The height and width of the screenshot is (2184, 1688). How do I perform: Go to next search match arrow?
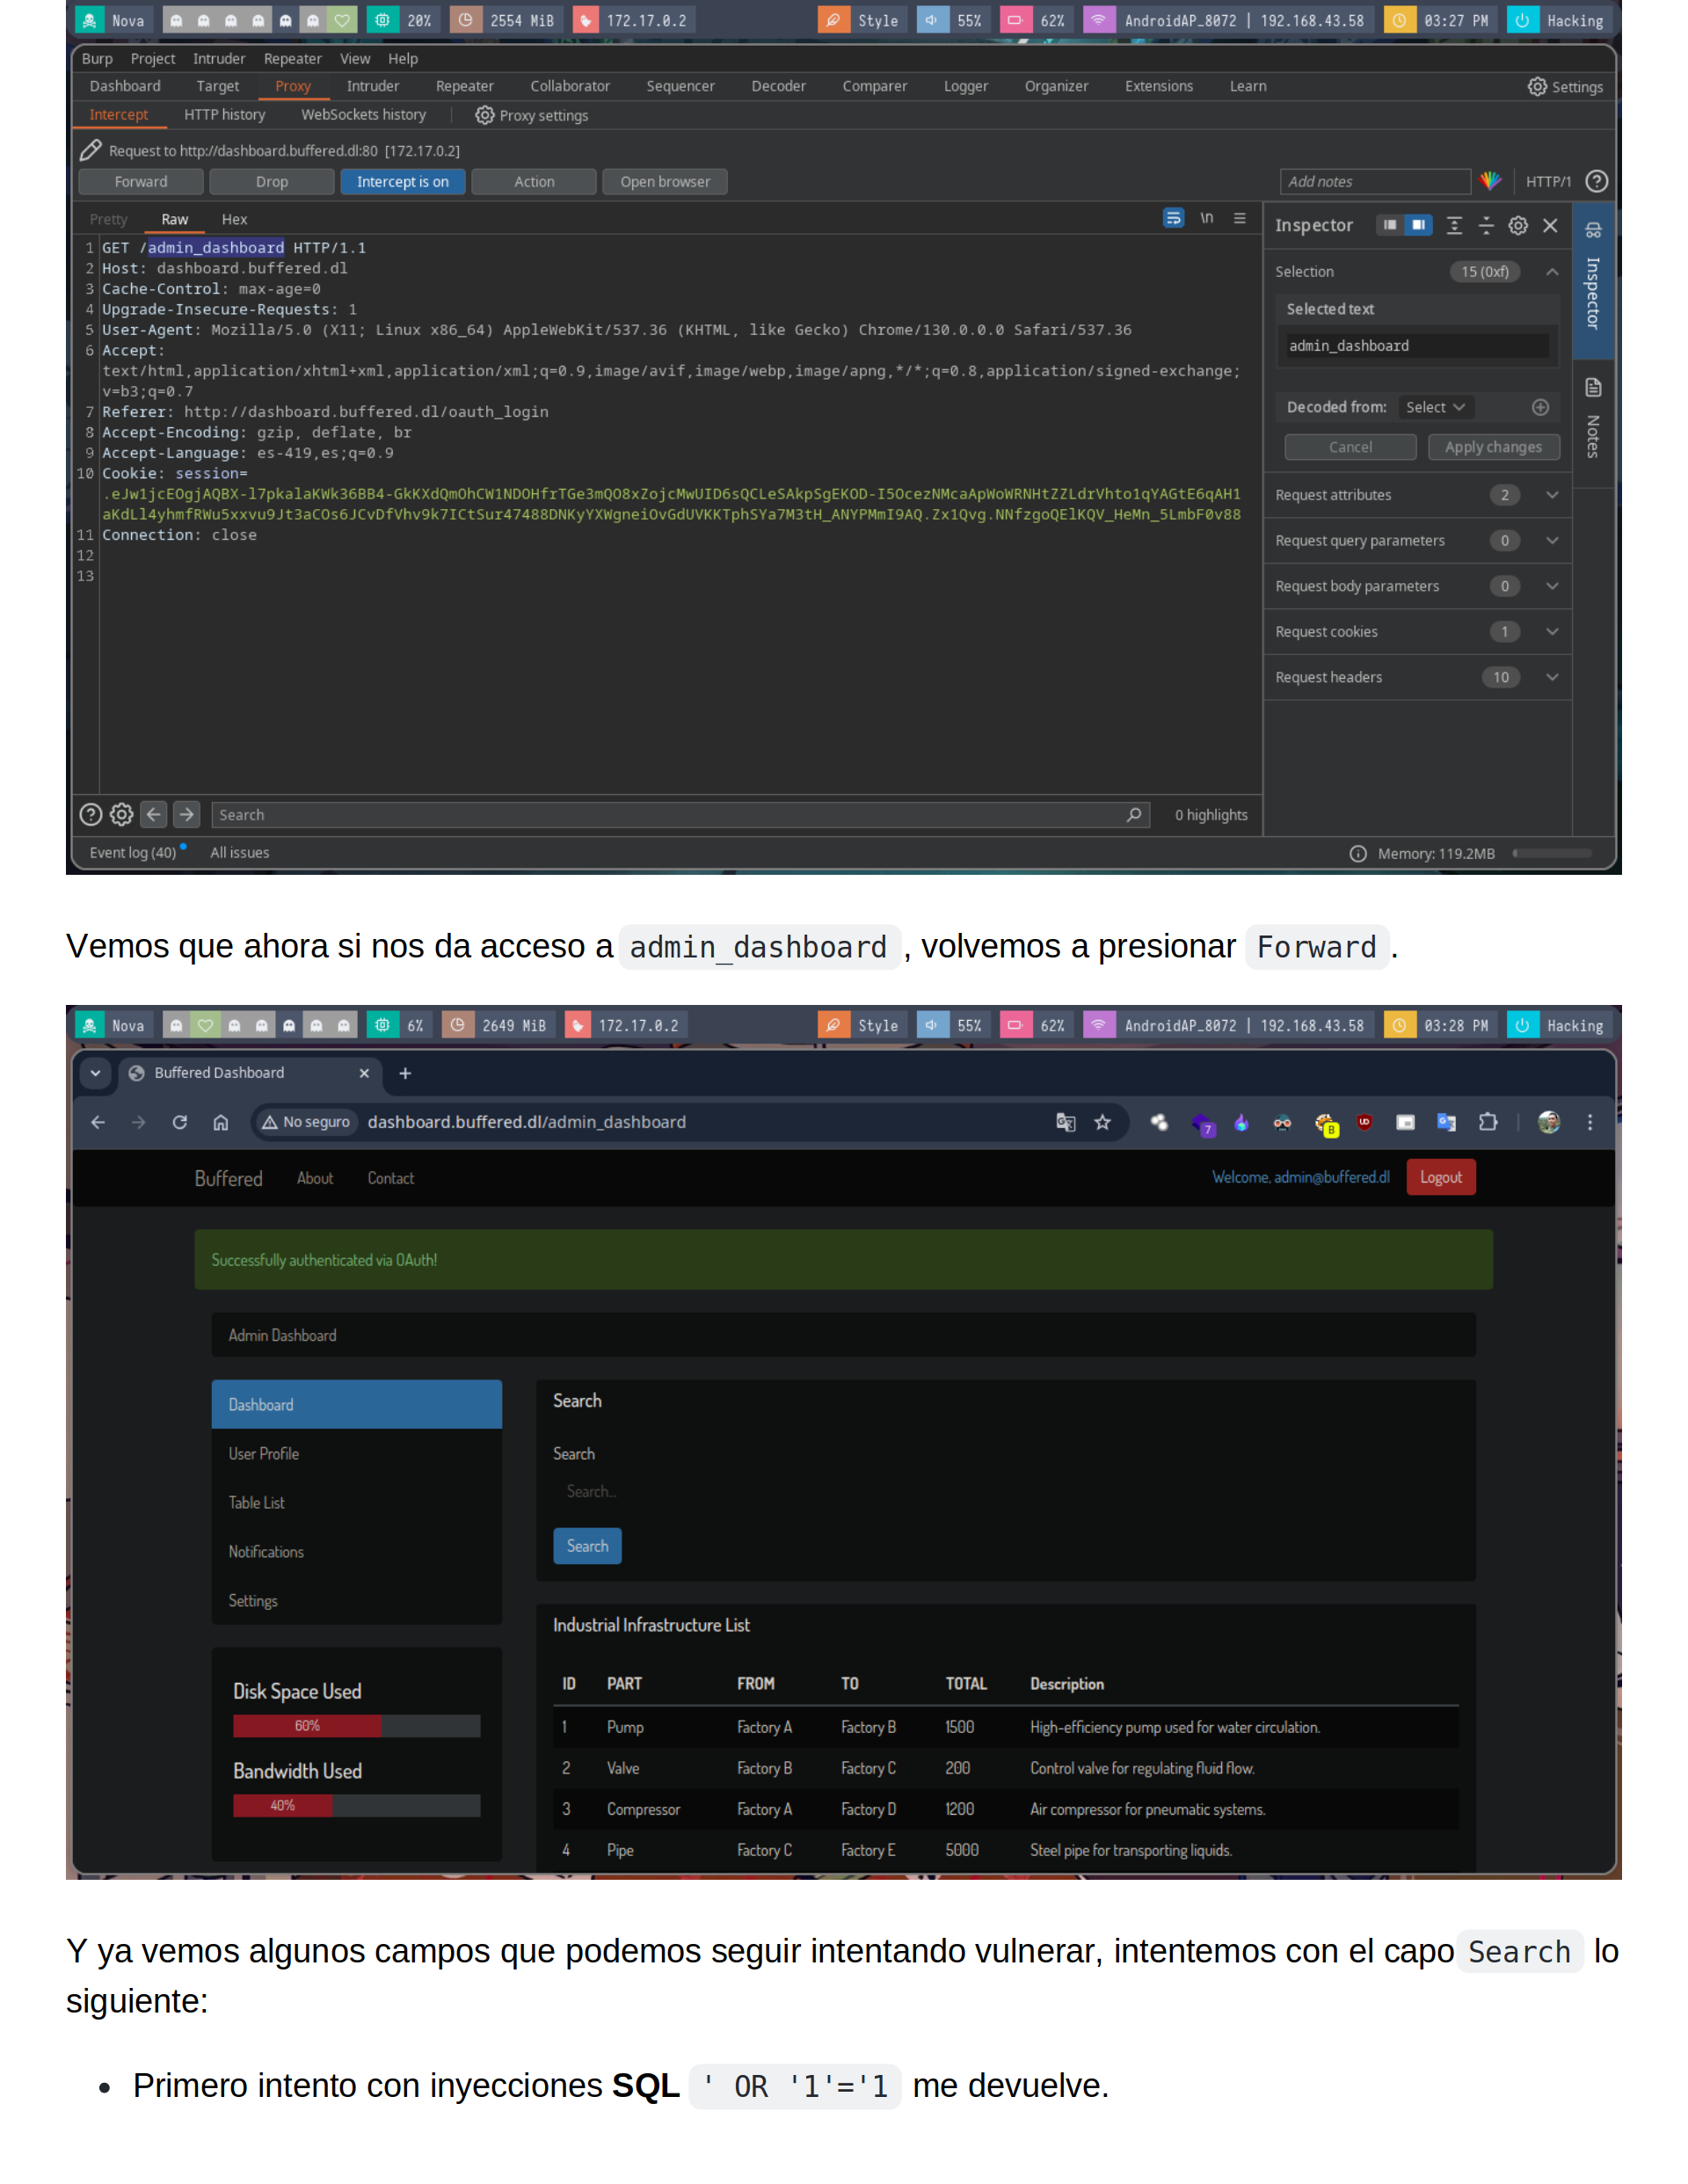pos(186,814)
